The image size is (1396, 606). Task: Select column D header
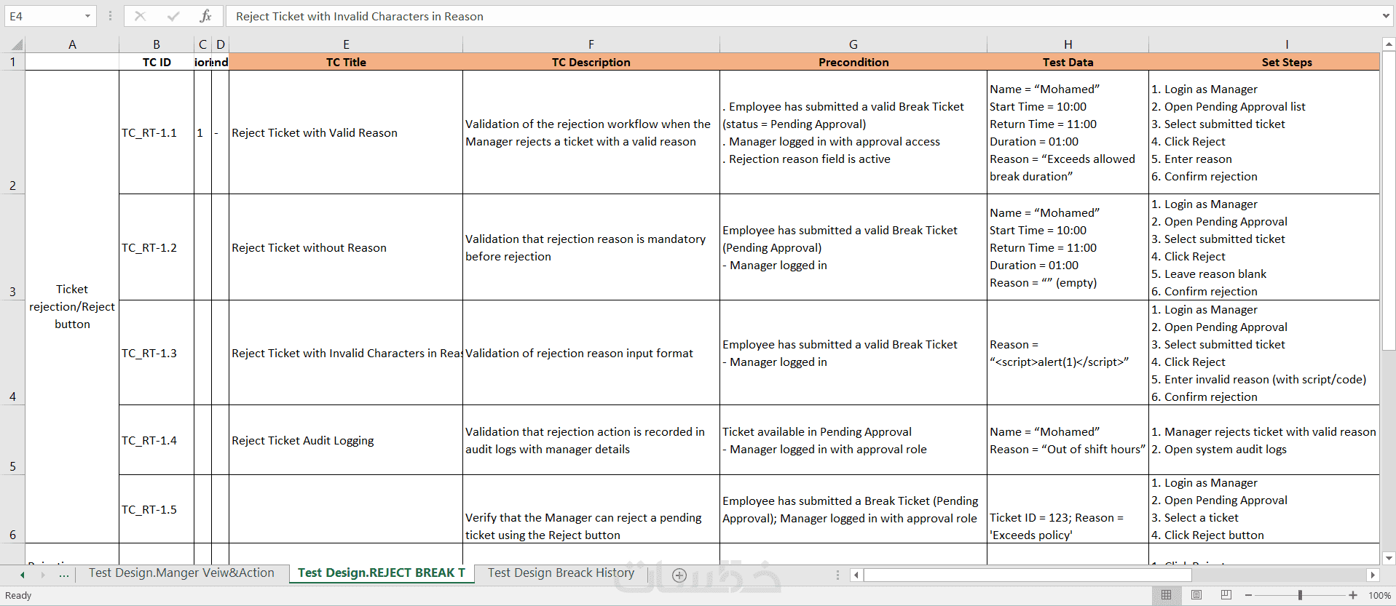pyautogui.click(x=221, y=44)
